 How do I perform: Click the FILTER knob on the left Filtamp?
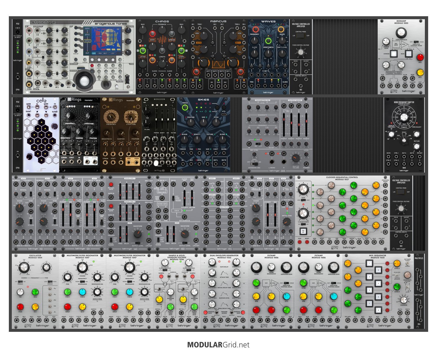click(x=256, y=268)
